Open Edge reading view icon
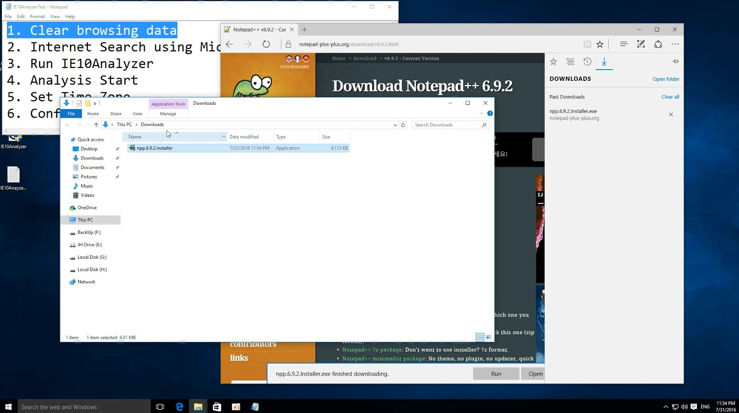The height and width of the screenshot is (413, 739). [x=587, y=44]
